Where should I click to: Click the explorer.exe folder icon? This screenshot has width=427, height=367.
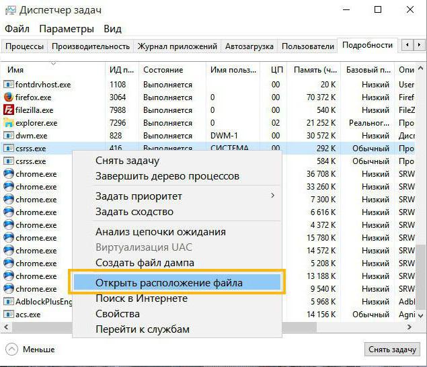(x=9, y=123)
